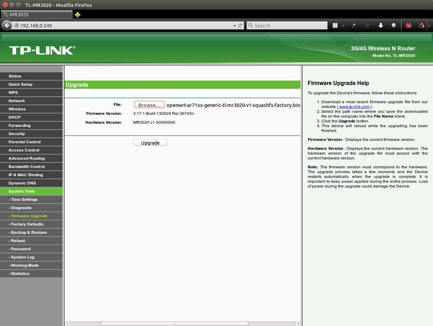Screen dimensions: 433x326
Task: Click the Browse... file button
Action: pyautogui.click(x=149, y=105)
